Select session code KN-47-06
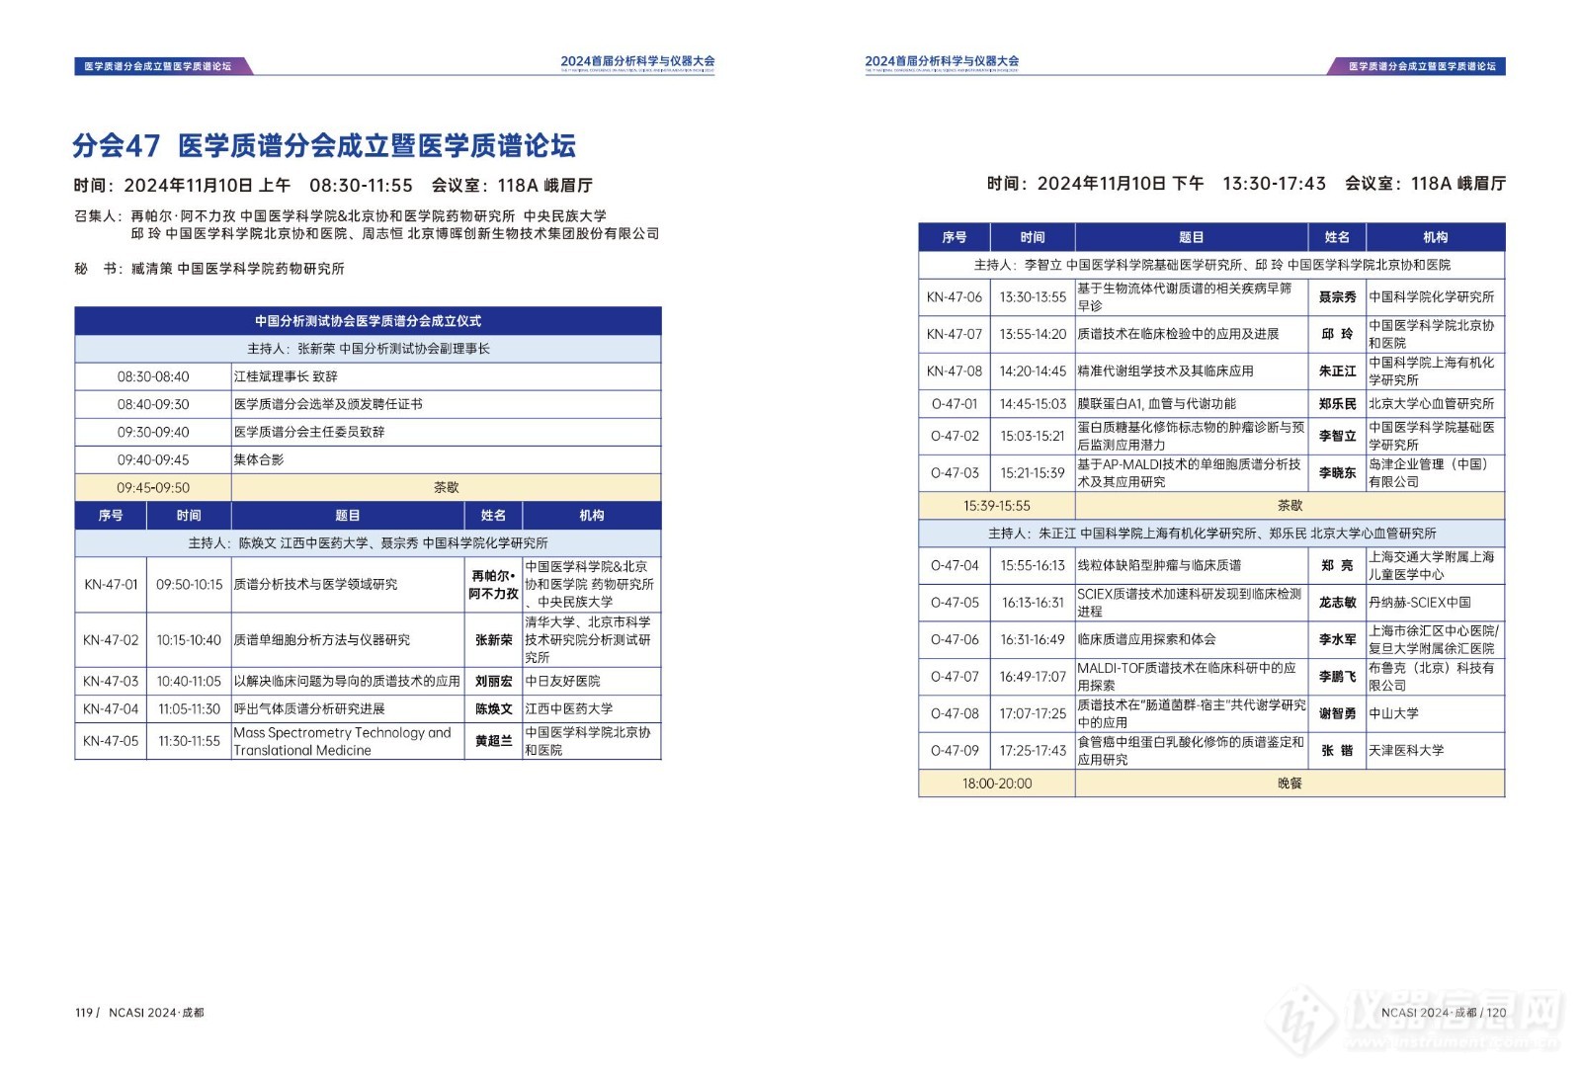Viewport: 1581px width, 1072px height. click(955, 296)
